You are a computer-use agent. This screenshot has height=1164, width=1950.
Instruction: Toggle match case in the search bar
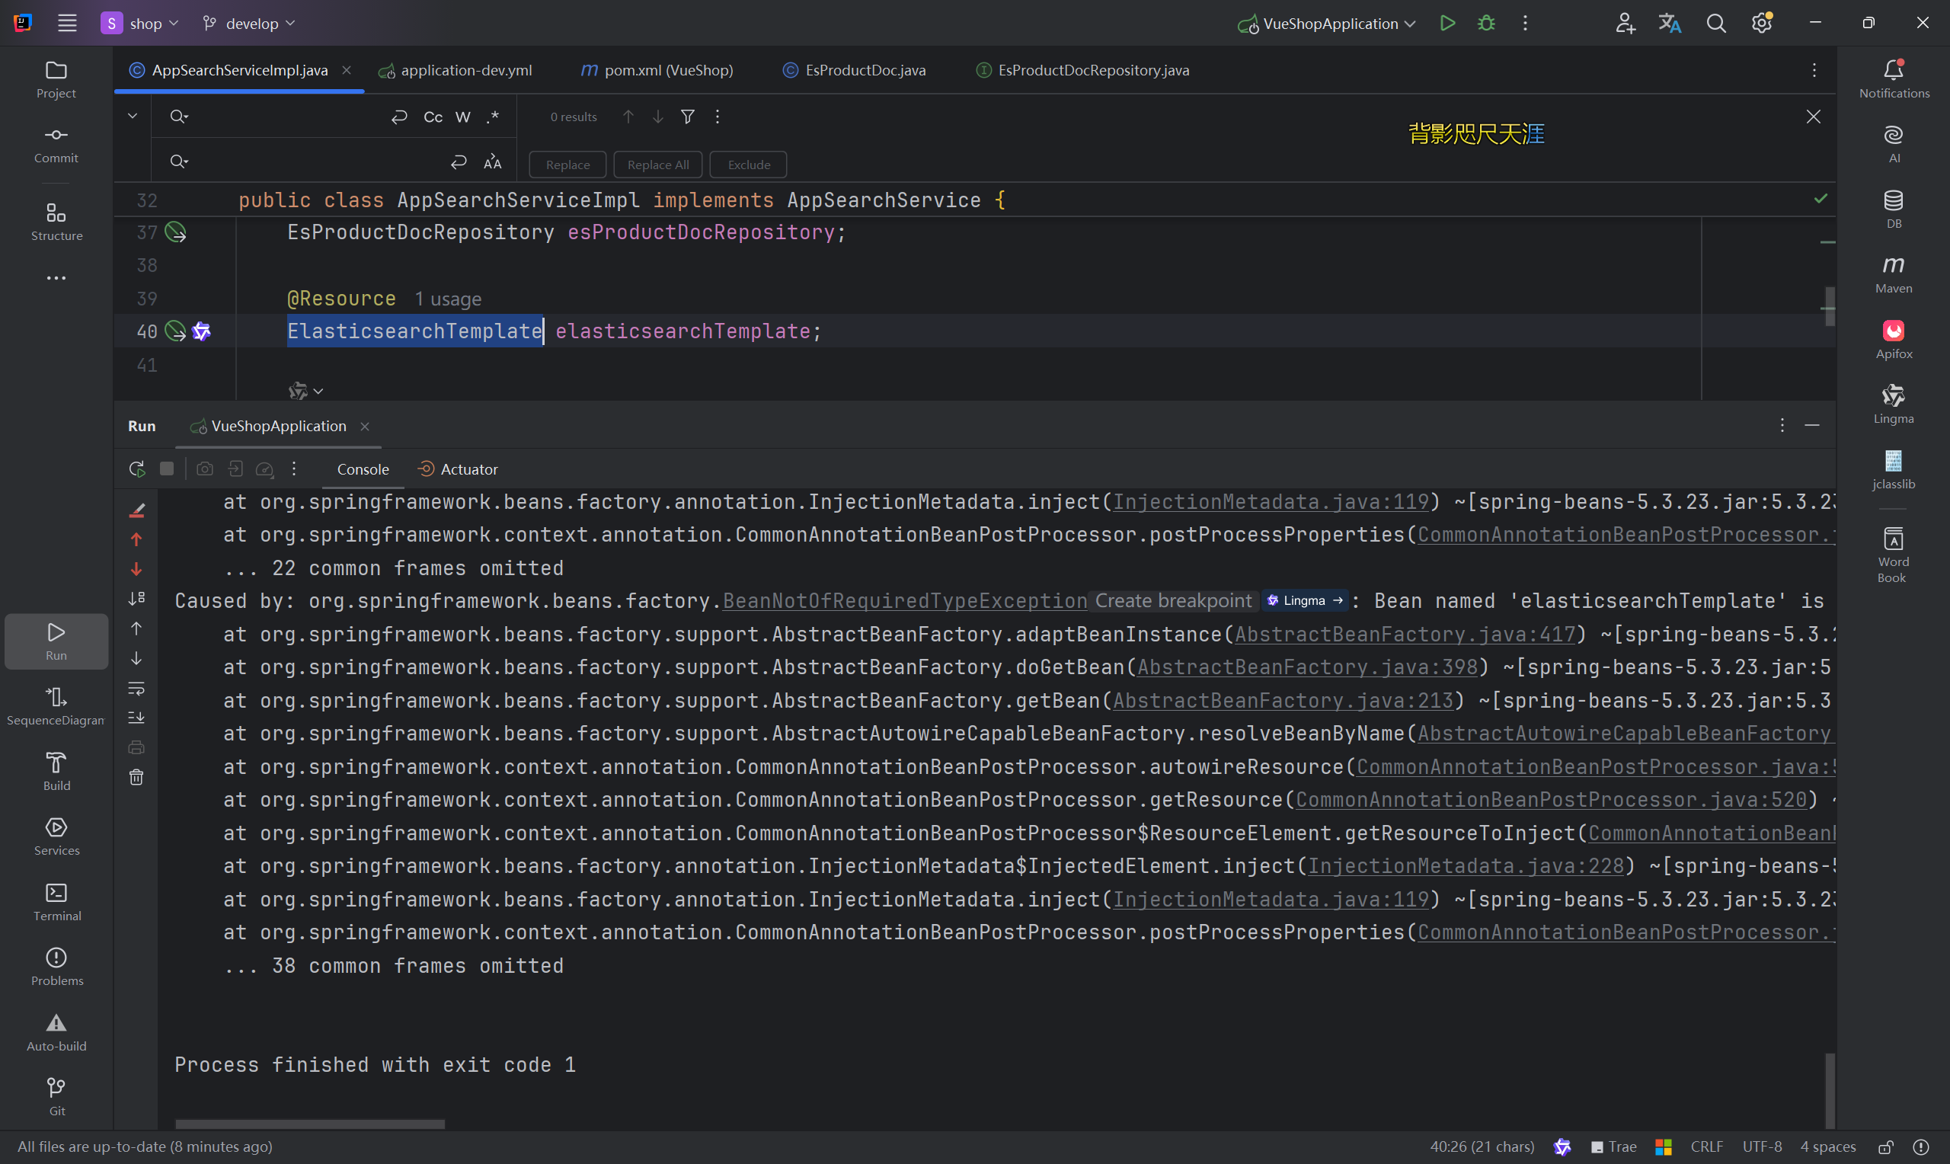coord(432,116)
